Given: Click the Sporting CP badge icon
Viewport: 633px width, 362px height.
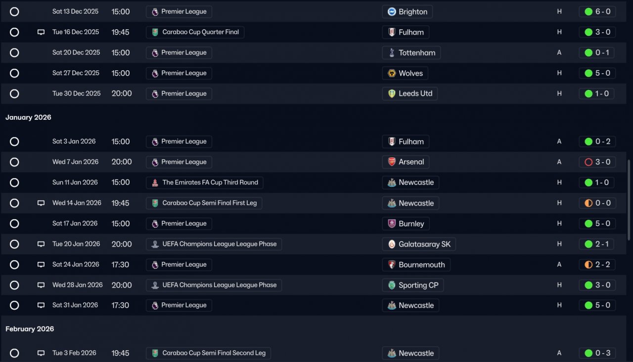Looking at the screenshot, I should (392, 285).
